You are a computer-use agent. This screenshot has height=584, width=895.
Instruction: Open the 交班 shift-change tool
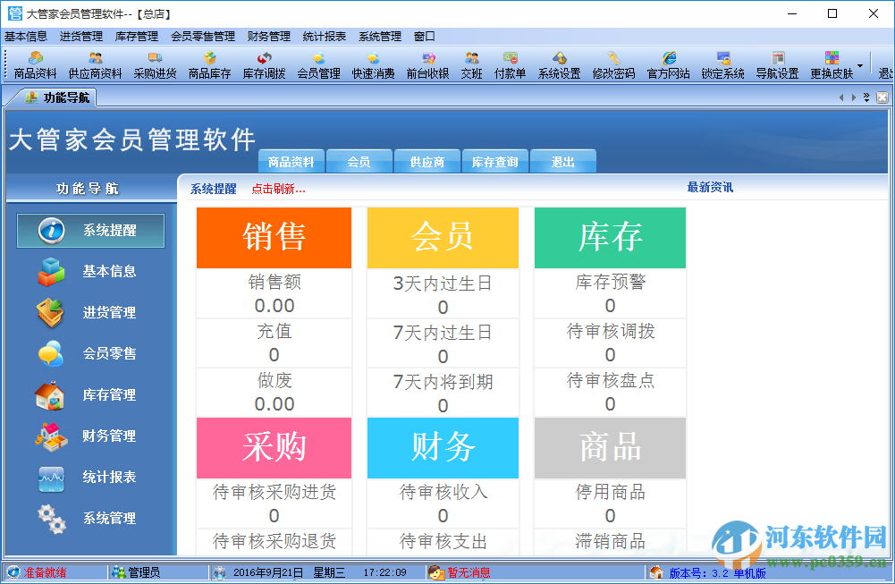(472, 64)
